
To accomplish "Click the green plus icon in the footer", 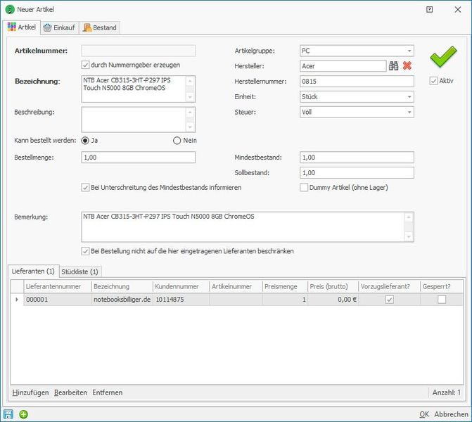I will (23, 414).
